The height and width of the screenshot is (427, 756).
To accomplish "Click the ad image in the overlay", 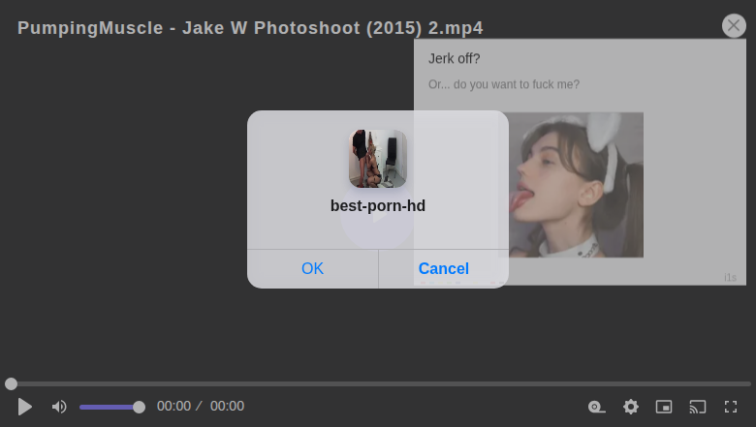I will pyautogui.click(x=576, y=184).
